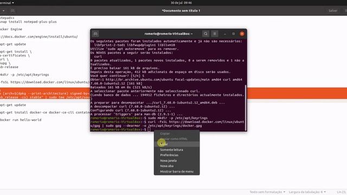Image resolution: width=347 pixels, height=195 pixels.
Task: Click the '*Documento sem título 1' title
Action: point(181,11)
